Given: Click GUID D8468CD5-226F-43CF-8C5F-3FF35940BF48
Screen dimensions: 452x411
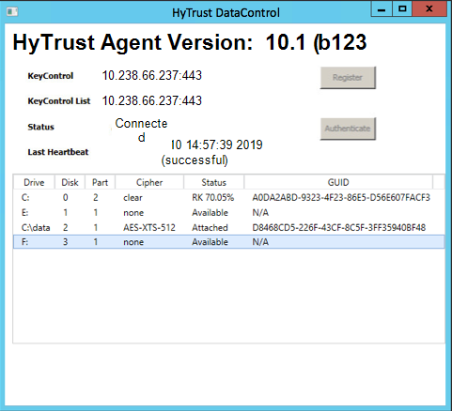Looking at the screenshot, I should [339, 227].
